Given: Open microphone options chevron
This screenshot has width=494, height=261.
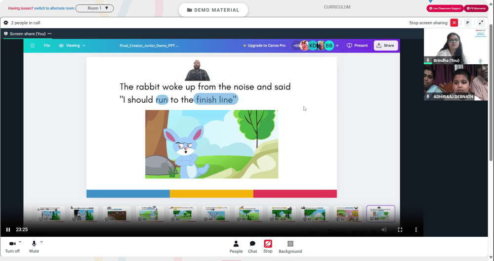Looking at the screenshot, I should (x=41, y=242).
